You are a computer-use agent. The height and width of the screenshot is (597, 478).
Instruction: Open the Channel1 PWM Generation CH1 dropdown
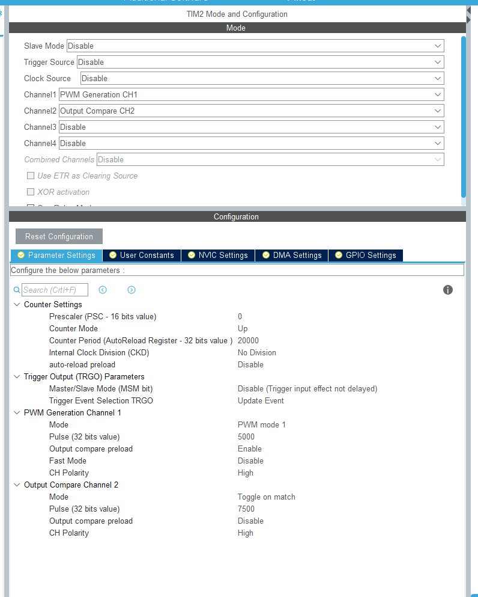coord(252,94)
